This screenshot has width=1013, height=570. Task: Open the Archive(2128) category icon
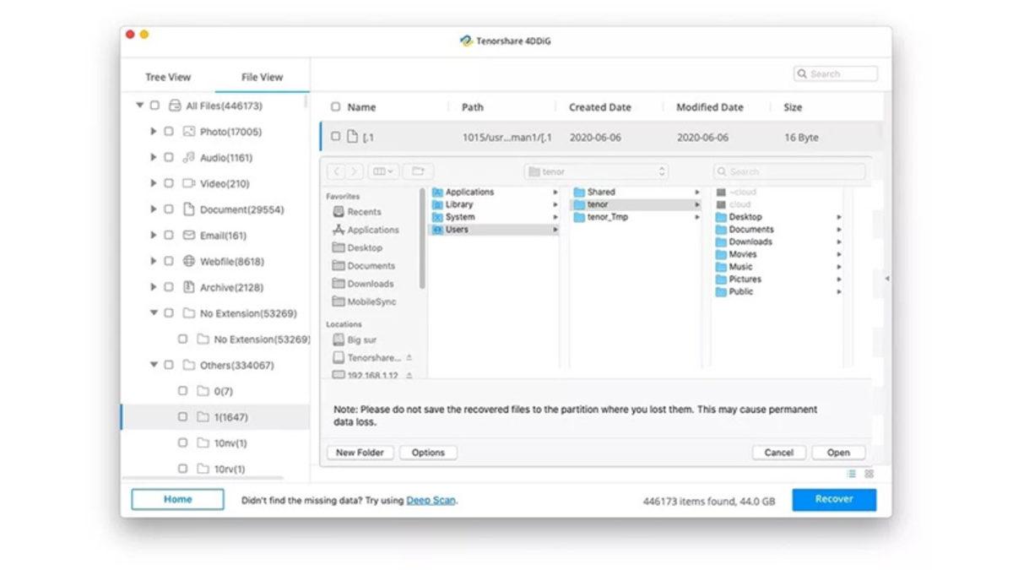(x=190, y=287)
